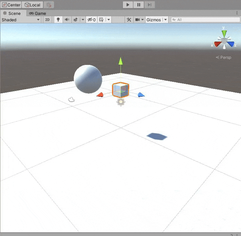Click the scene camera settings icon
This screenshot has height=236, width=241.
[137, 20]
